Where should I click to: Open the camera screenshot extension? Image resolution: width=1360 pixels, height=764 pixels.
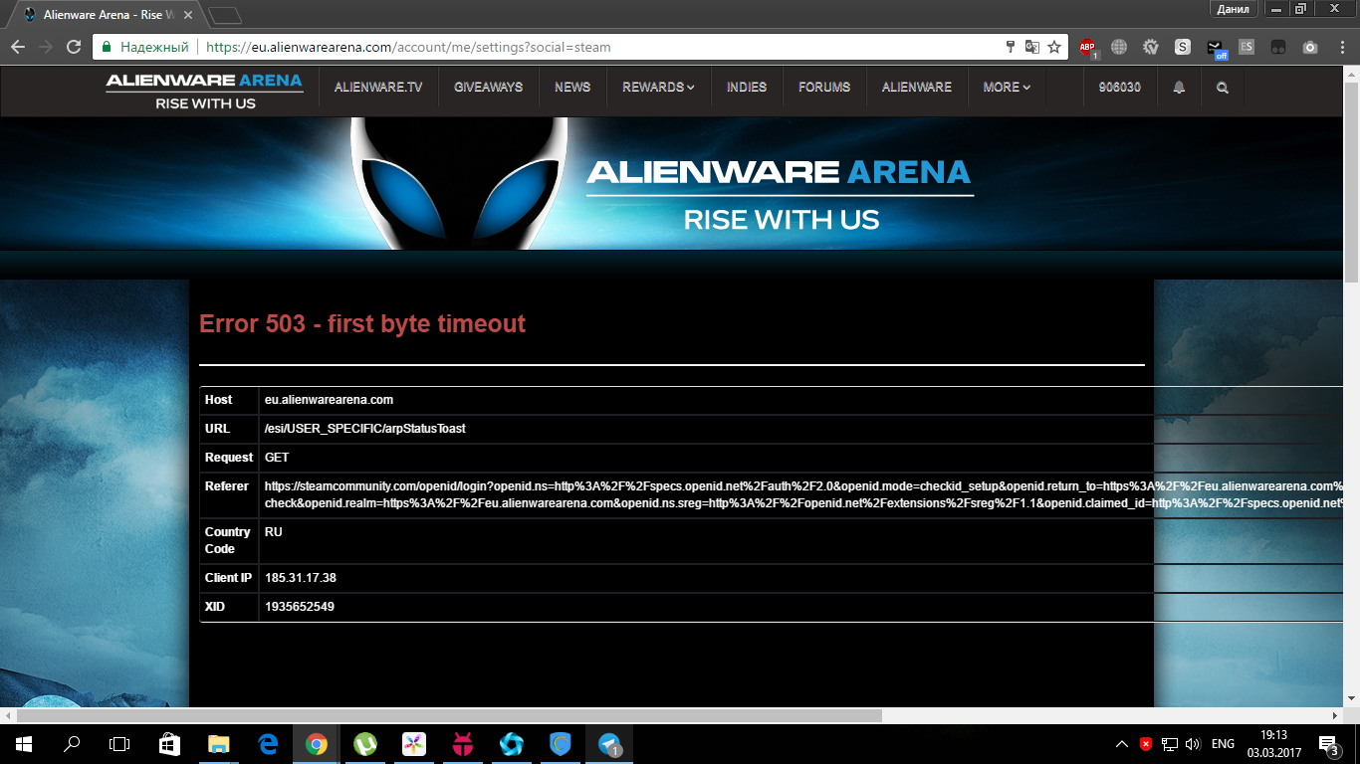pyautogui.click(x=1310, y=47)
